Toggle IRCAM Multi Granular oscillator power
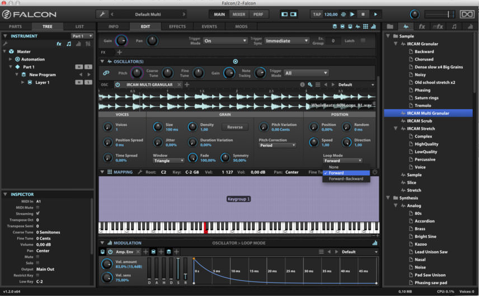479x296 pixels. point(118,84)
